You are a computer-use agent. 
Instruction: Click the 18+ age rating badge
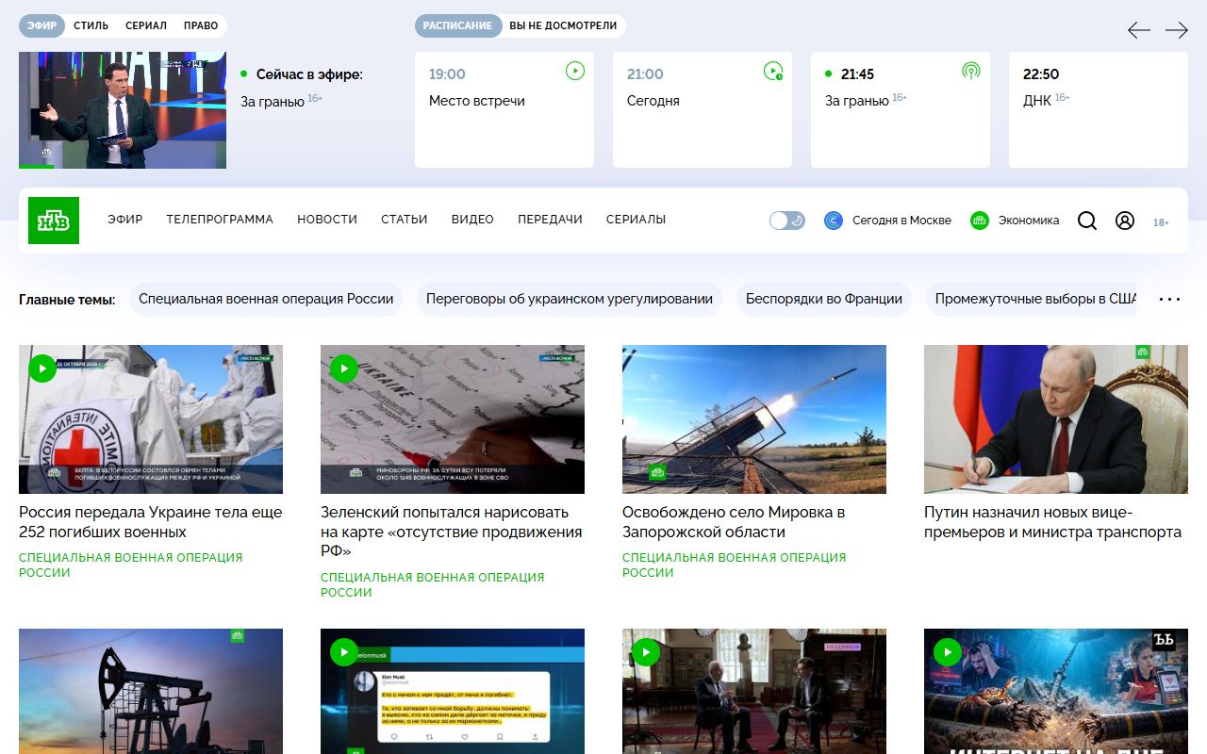click(x=1161, y=222)
